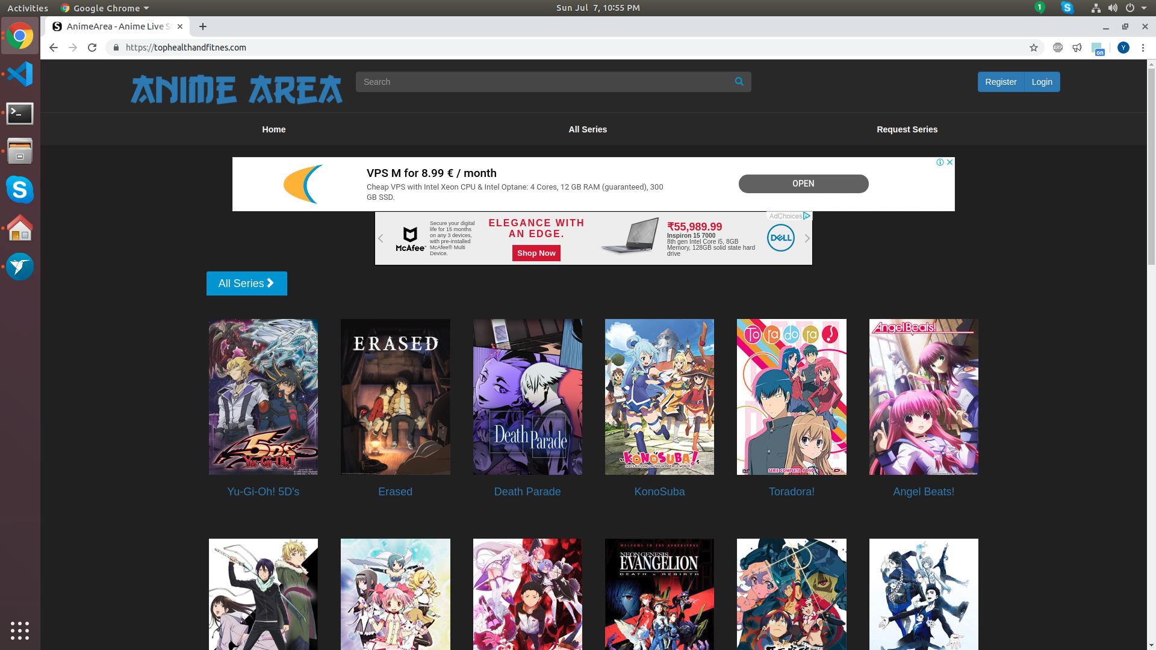This screenshot has width=1156, height=650.
Task: Click the Angel Beats! poster image
Action: [x=924, y=397]
